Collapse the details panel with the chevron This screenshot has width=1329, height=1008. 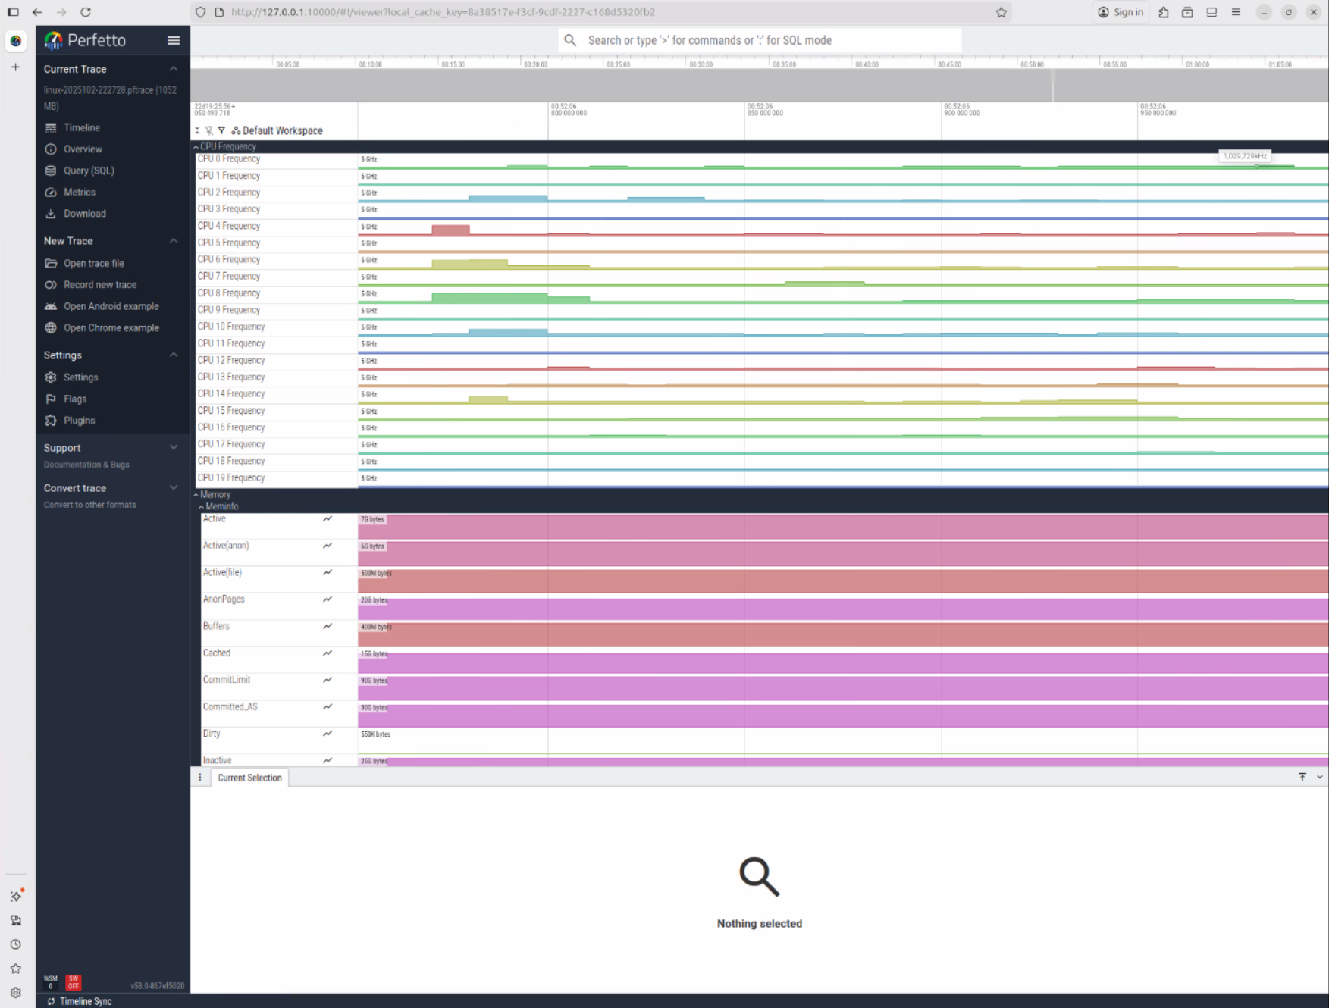(1320, 777)
